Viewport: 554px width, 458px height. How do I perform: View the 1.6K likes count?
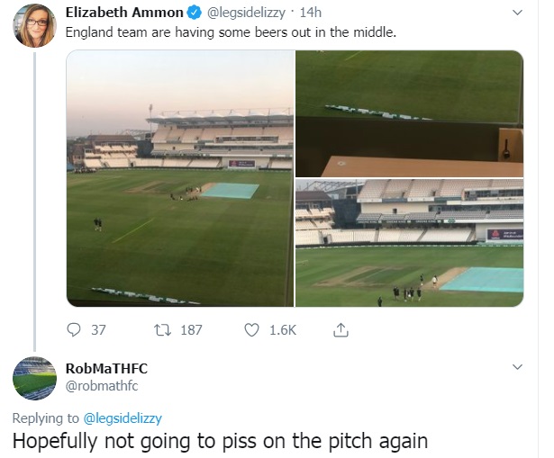pos(283,330)
